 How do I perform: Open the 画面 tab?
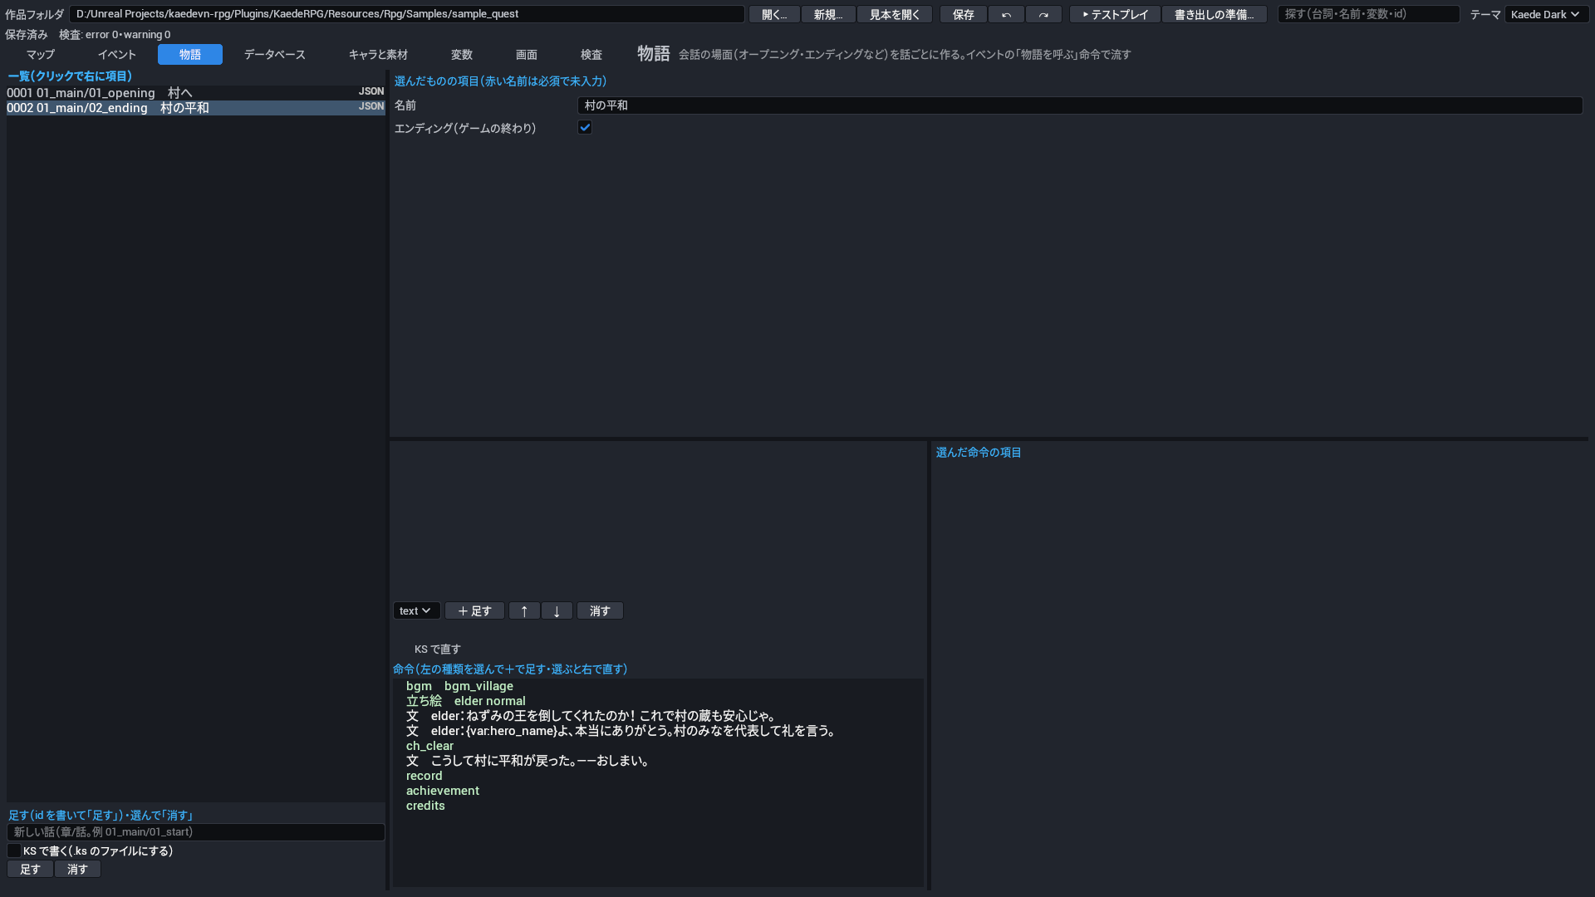(x=527, y=55)
